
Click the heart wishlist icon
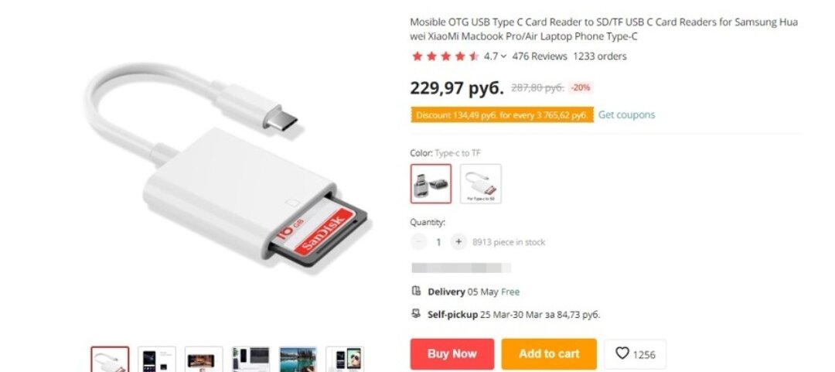point(622,353)
